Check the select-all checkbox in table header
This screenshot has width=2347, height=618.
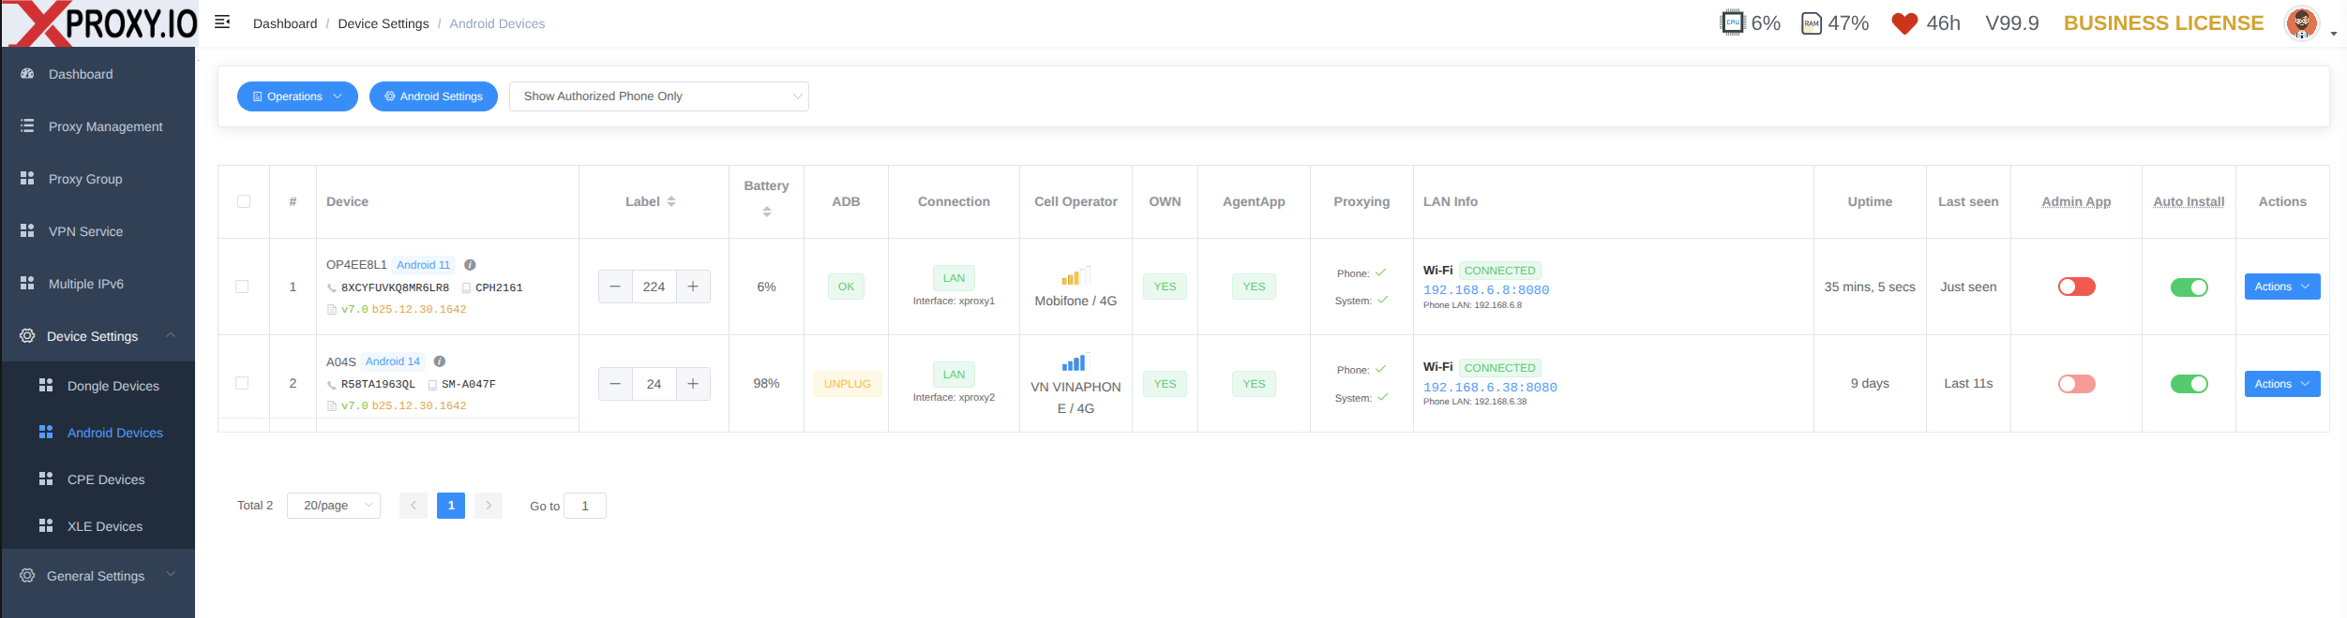tap(244, 201)
